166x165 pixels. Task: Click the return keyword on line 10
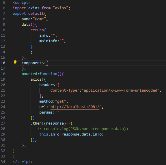(x=37, y=30)
